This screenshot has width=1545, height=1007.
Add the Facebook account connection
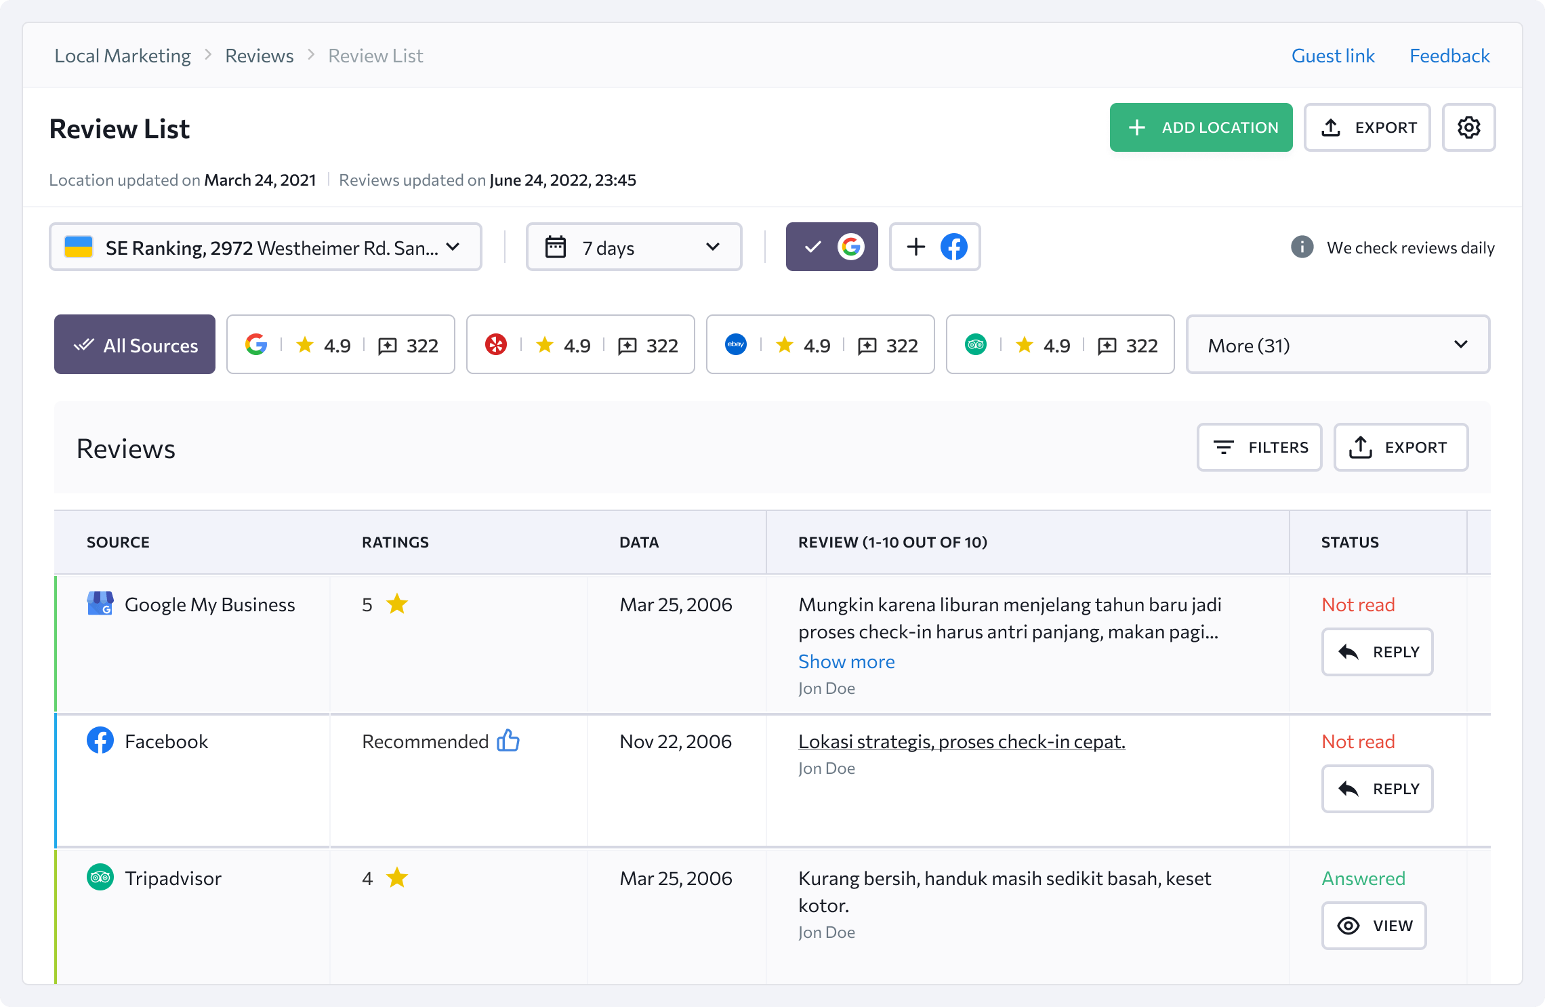[x=935, y=247]
